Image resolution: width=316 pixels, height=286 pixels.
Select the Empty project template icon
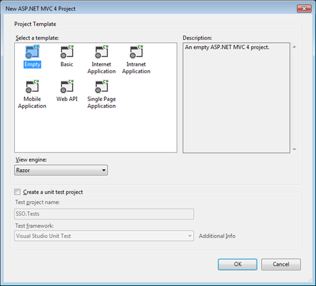[32, 52]
